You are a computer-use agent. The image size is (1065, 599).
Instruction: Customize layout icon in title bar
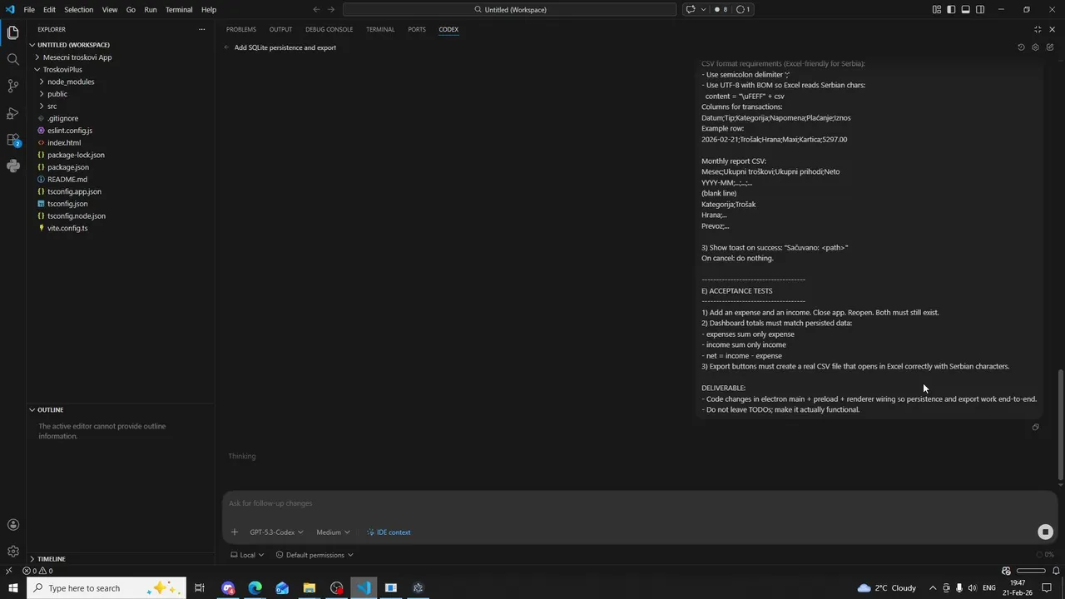tap(937, 9)
